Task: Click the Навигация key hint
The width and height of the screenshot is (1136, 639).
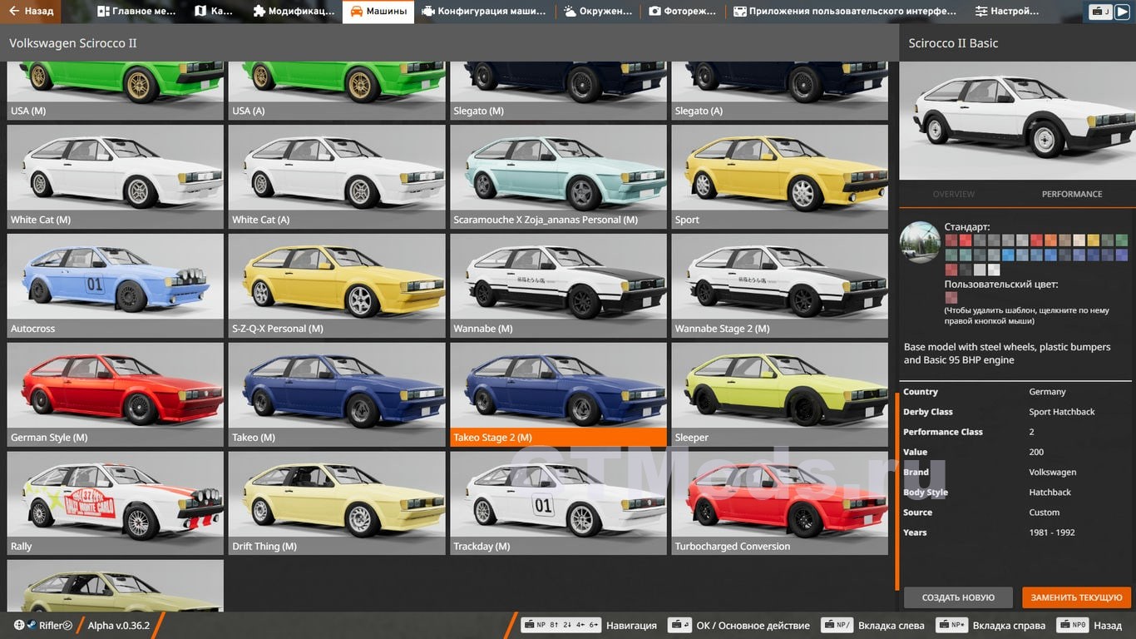Action: tap(589, 625)
